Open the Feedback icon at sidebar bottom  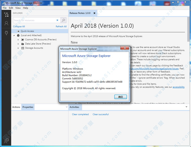coord(6,141)
